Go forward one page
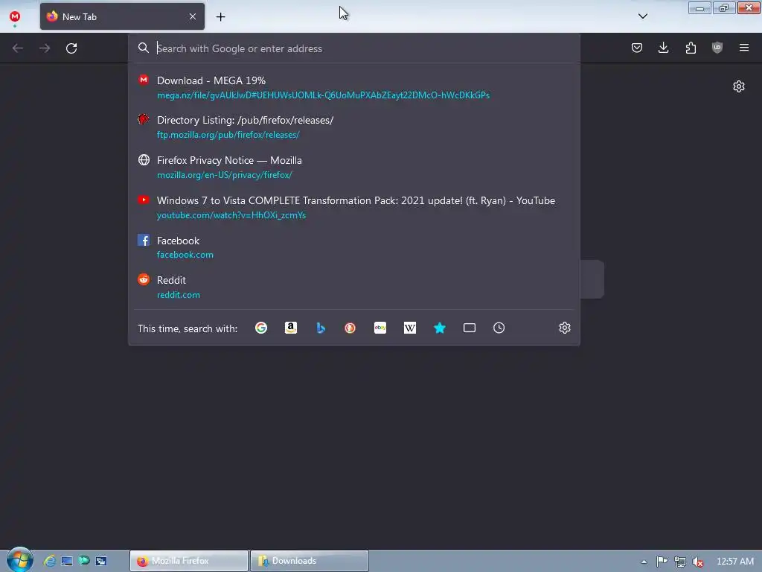Screen dimensions: 762x572 [x=45, y=48]
